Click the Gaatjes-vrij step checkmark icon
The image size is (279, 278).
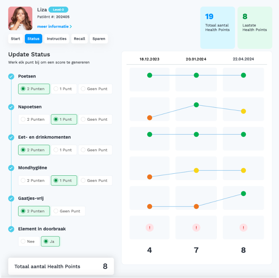point(11,199)
